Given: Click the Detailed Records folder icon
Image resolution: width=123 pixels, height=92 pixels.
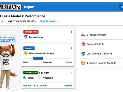Looking at the screenshot, I should (x=83, y=63).
